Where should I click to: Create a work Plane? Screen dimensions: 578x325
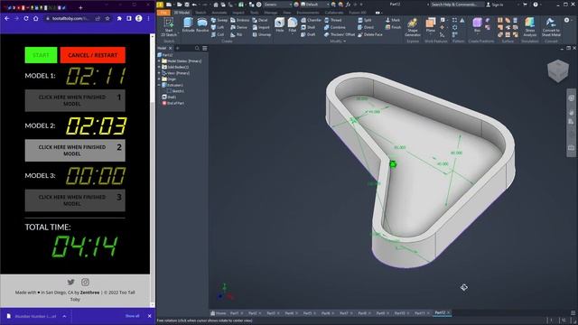point(430,25)
